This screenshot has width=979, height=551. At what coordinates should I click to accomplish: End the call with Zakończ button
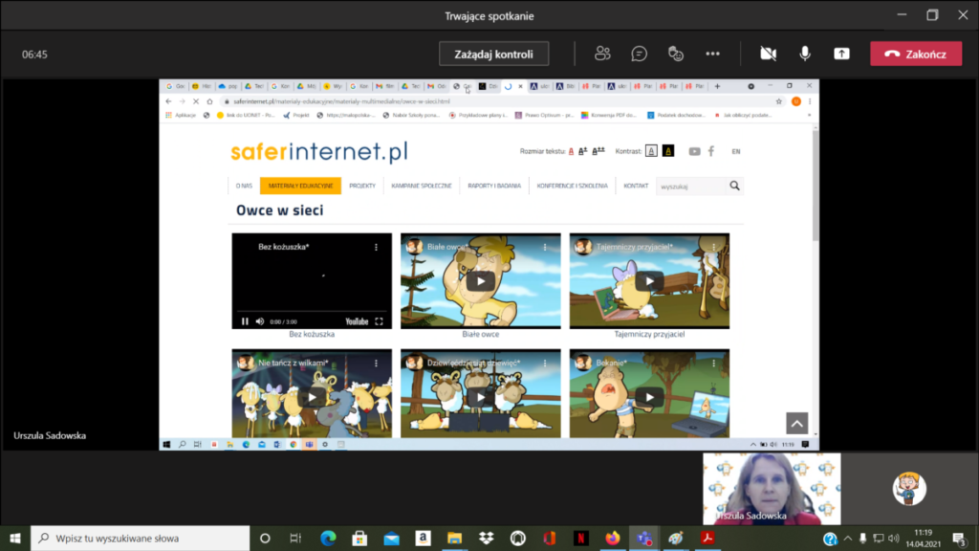[915, 54]
